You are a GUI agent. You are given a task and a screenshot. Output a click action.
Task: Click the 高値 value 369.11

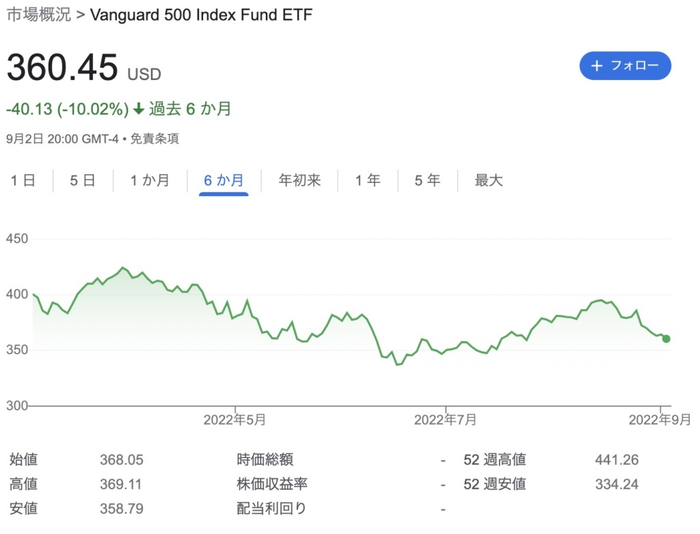120,484
